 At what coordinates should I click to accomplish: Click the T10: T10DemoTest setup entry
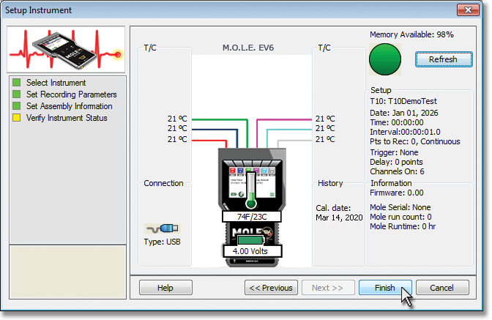click(x=403, y=101)
